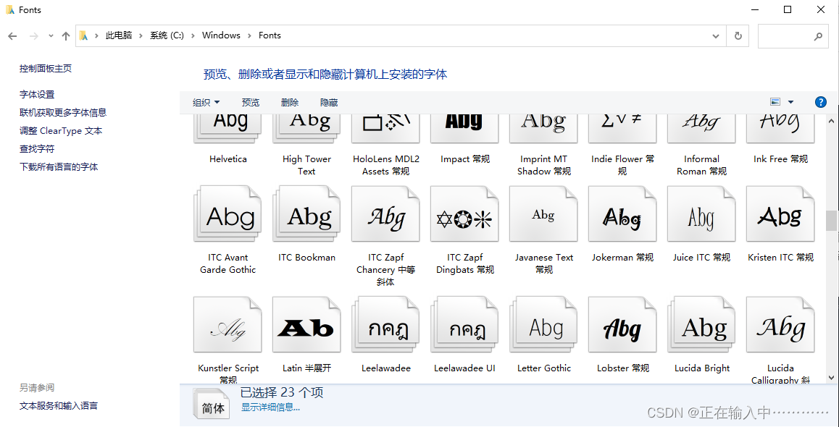Open 调整 ClearType 文本 link
Image resolution: width=839 pixels, height=427 pixels.
point(61,131)
